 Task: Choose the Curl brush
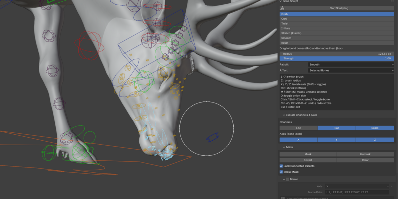pos(337,19)
